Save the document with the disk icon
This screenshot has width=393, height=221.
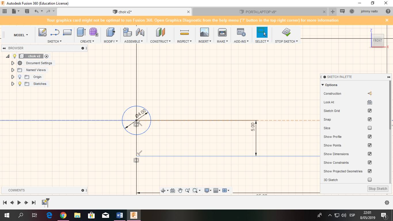(x=27, y=12)
